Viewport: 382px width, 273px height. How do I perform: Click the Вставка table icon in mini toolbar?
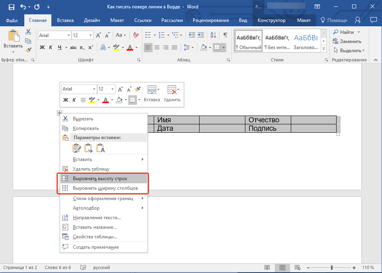click(x=152, y=90)
